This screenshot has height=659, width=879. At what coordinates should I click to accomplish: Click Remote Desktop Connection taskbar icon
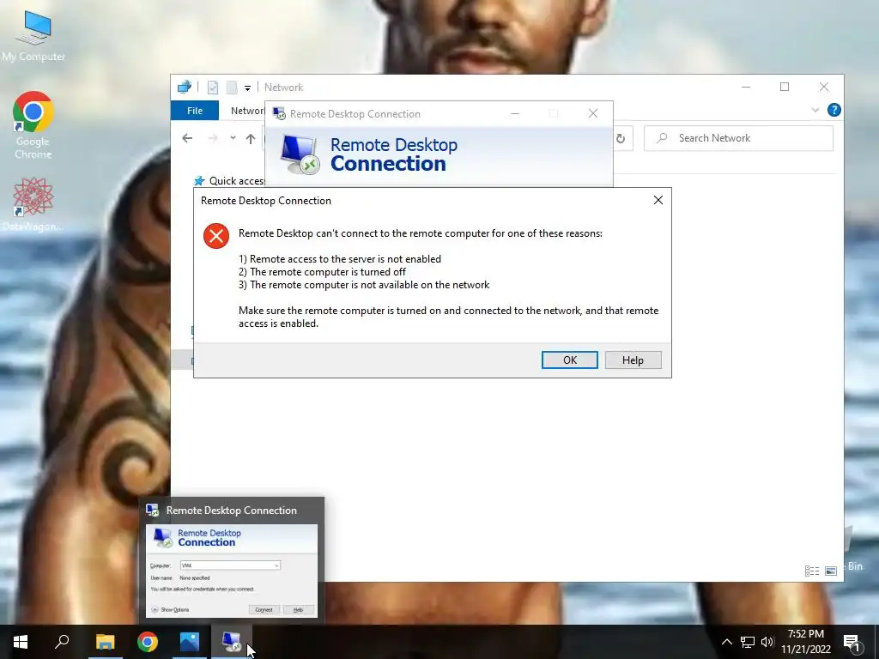tap(232, 642)
